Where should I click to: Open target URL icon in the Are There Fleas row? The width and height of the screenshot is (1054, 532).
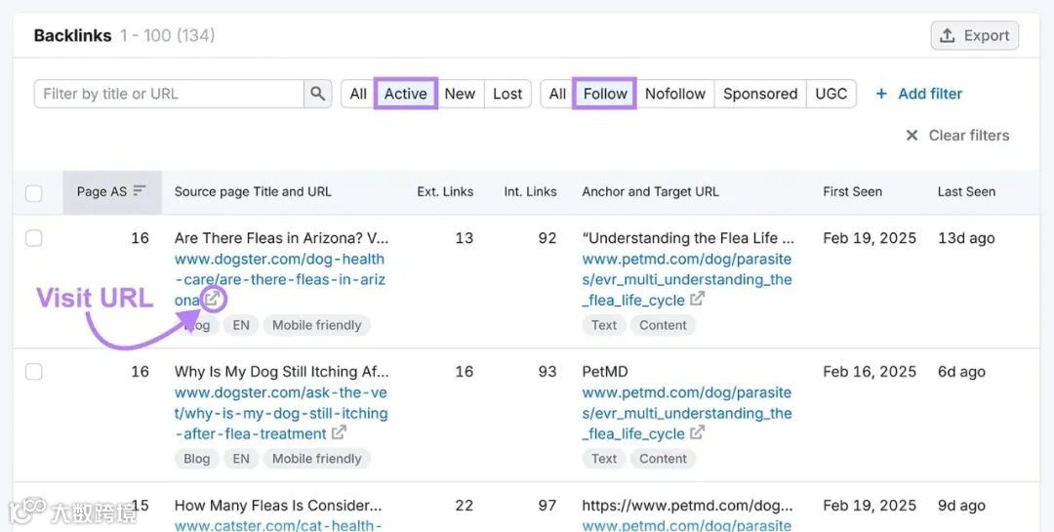click(x=697, y=299)
